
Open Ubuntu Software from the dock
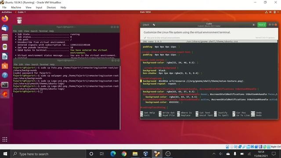click(x=5, y=66)
